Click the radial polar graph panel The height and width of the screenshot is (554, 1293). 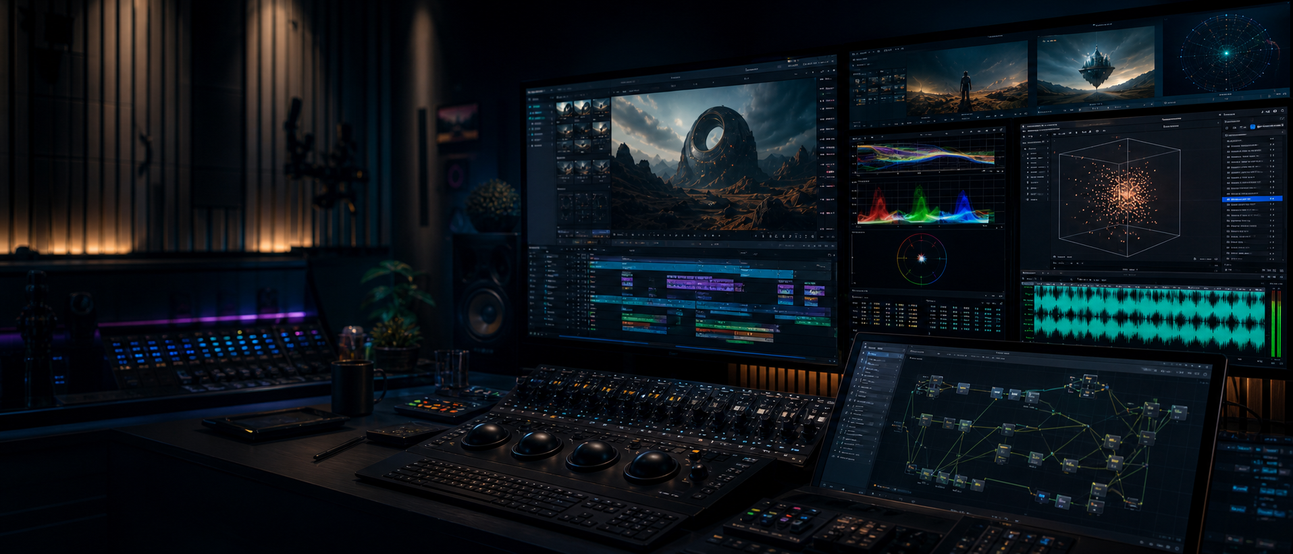1226,53
